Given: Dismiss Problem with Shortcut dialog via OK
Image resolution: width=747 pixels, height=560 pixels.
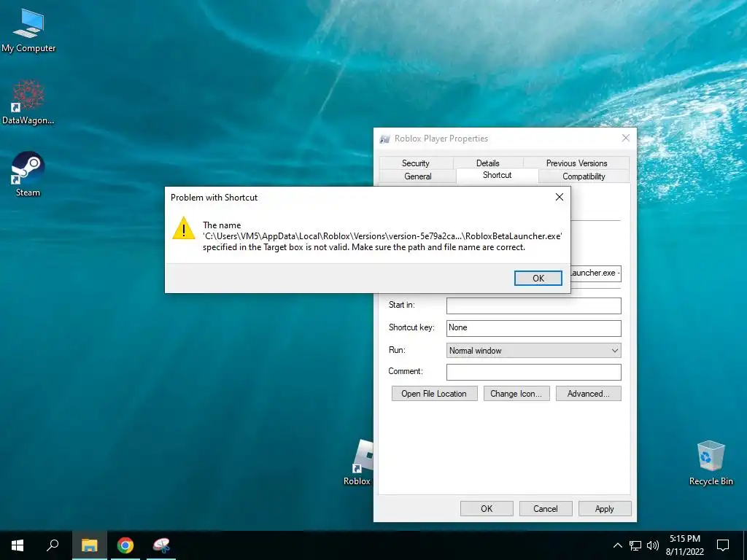Looking at the screenshot, I should click(538, 278).
